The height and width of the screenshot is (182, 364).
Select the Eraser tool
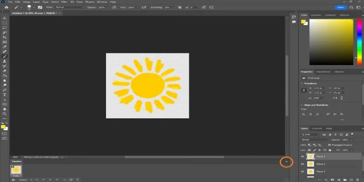coord(5,71)
